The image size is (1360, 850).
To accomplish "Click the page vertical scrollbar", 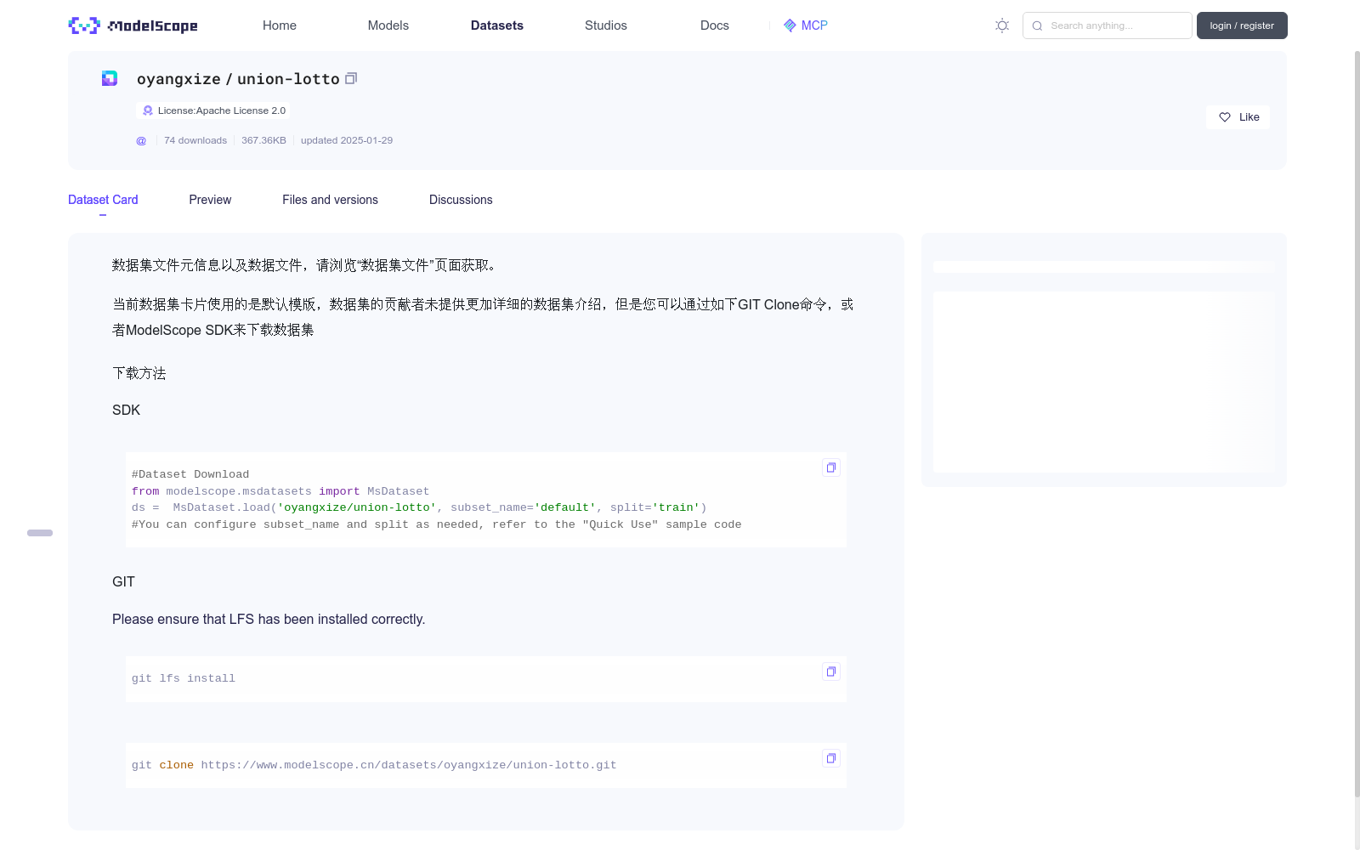I will point(1357,425).
